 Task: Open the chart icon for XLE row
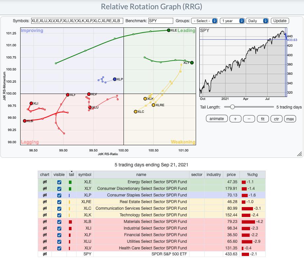coord(45,182)
